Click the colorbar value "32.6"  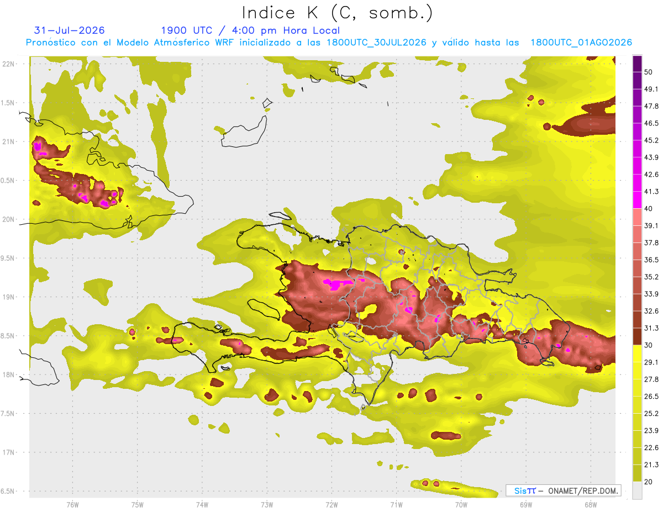point(651,311)
